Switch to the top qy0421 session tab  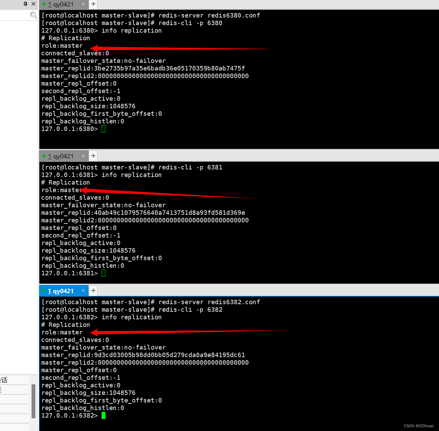click(63, 4)
